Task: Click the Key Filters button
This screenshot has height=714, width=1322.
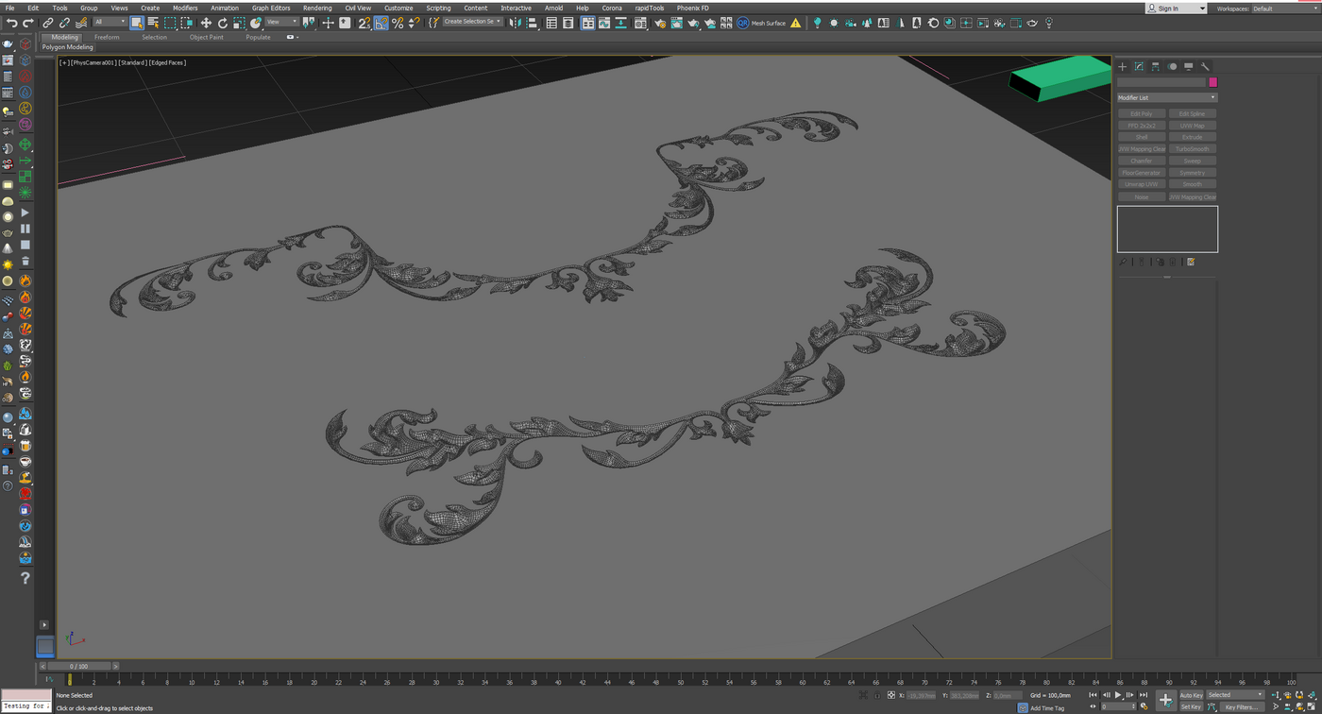Action: click(1241, 706)
